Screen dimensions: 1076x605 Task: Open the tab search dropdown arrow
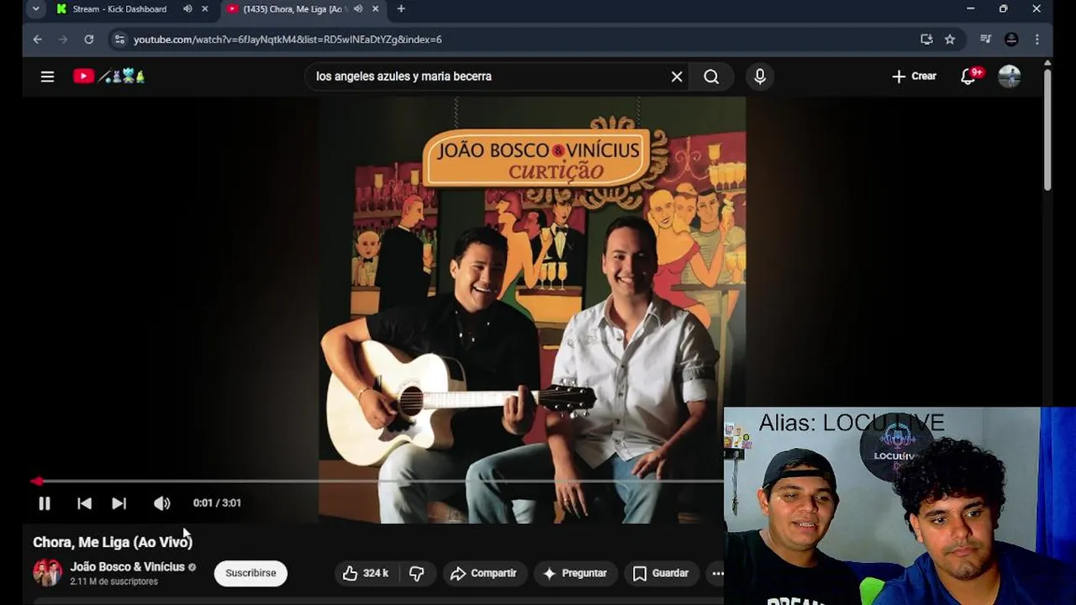coord(35,9)
